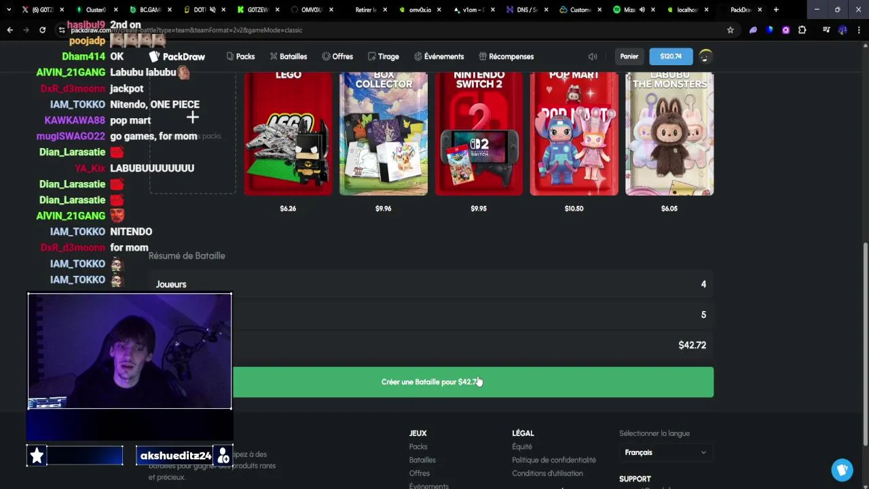Click the site information icon in address bar
Screen dimensions: 869x489
pyautogui.click(x=61, y=30)
